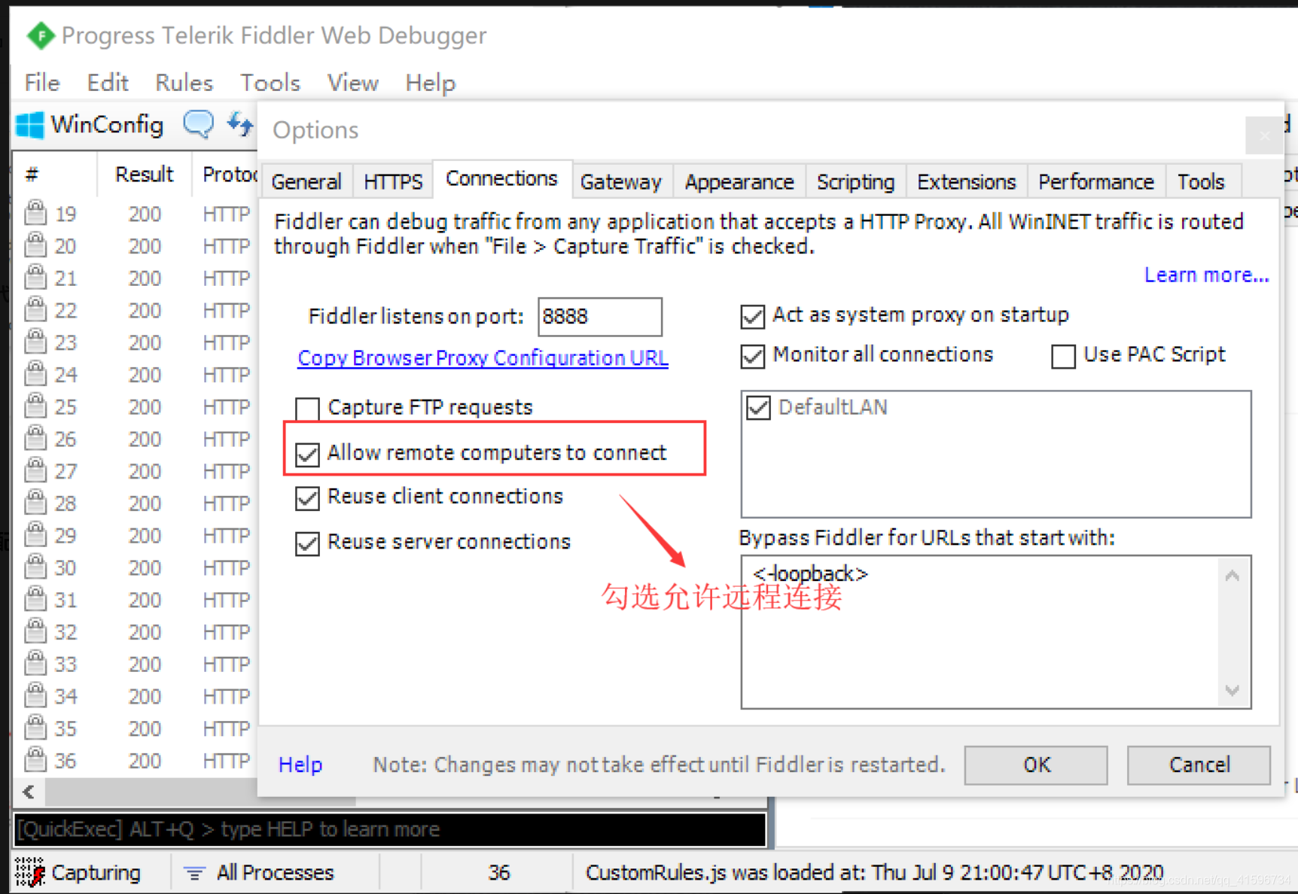
Task: Open the Rules menu
Action: pyautogui.click(x=184, y=83)
